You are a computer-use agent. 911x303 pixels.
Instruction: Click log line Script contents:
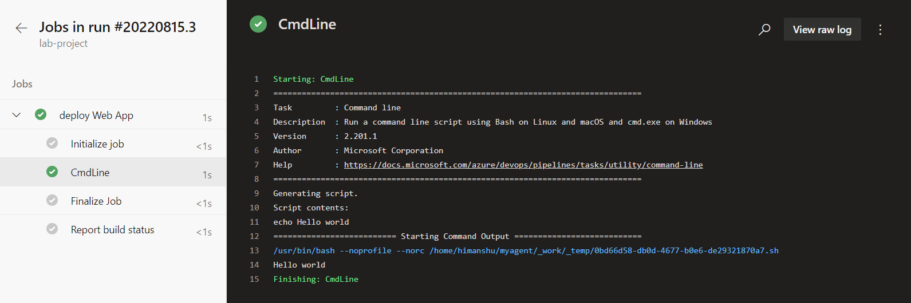click(x=310, y=208)
